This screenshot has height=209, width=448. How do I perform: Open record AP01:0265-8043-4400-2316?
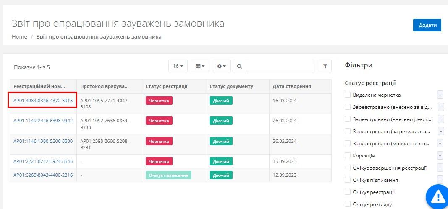(x=43, y=175)
